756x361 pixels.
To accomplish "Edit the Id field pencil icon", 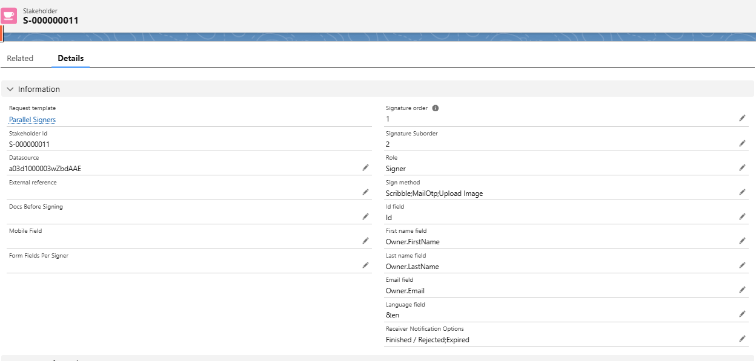I will pos(742,216).
